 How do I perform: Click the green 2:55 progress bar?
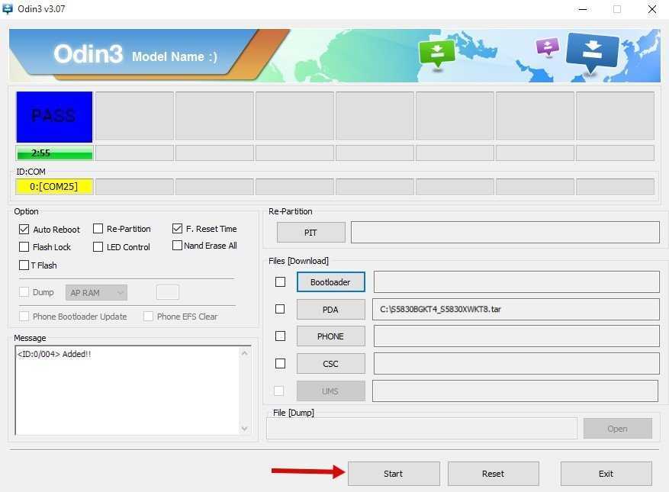(x=54, y=153)
